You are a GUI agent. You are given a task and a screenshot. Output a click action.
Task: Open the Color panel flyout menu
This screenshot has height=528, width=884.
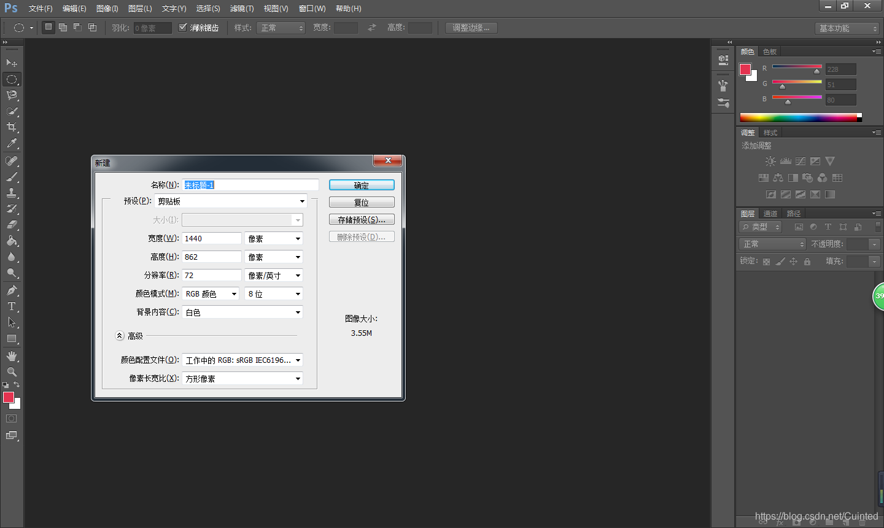877,52
